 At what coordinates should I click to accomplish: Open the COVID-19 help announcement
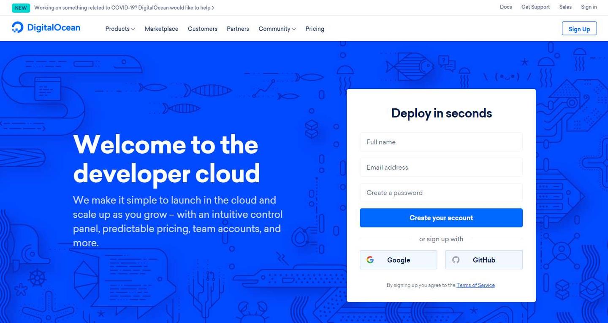124,8
